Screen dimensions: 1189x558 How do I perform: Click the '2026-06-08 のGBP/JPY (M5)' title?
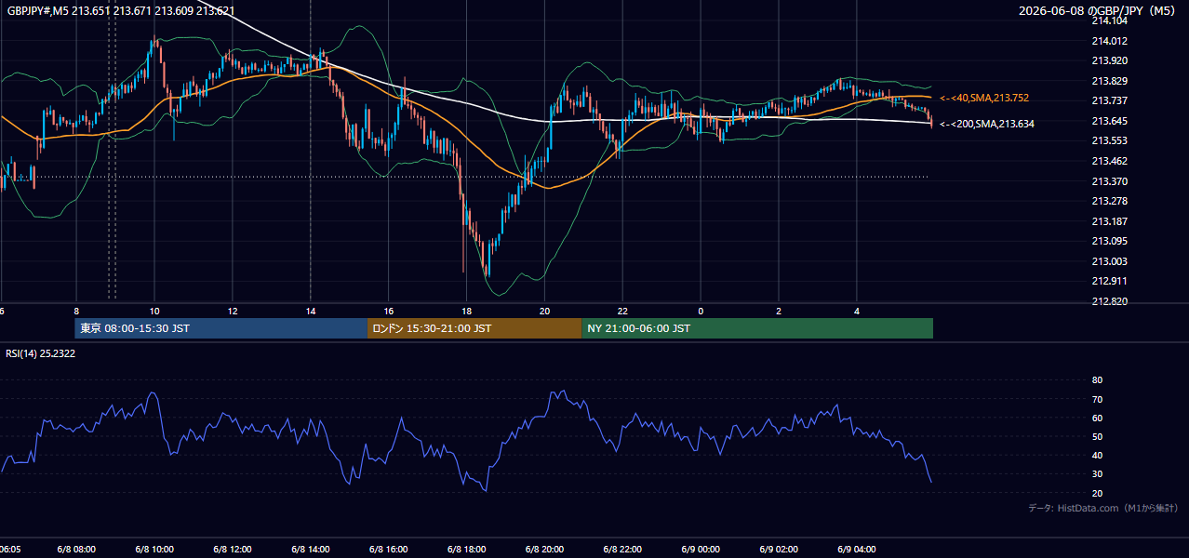tap(1099, 10)
